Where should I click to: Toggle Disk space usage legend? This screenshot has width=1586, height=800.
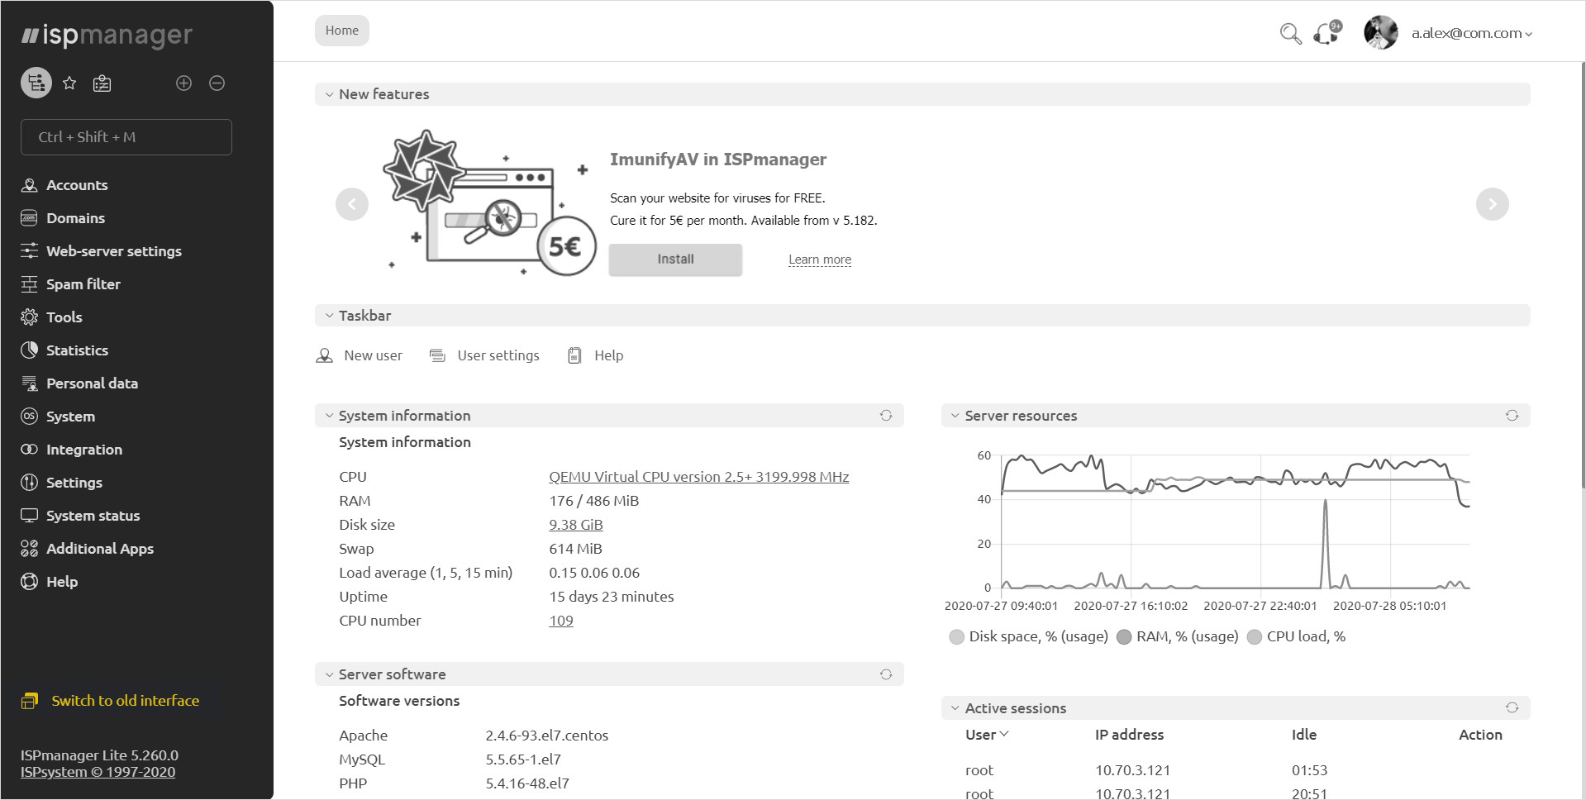click(1029, 636)
